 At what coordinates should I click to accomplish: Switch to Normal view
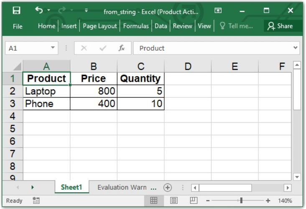pyautogui.click(x=154, y=201)
